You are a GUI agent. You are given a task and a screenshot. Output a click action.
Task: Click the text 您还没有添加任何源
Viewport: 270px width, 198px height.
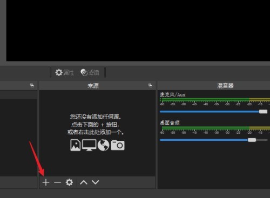96,117
